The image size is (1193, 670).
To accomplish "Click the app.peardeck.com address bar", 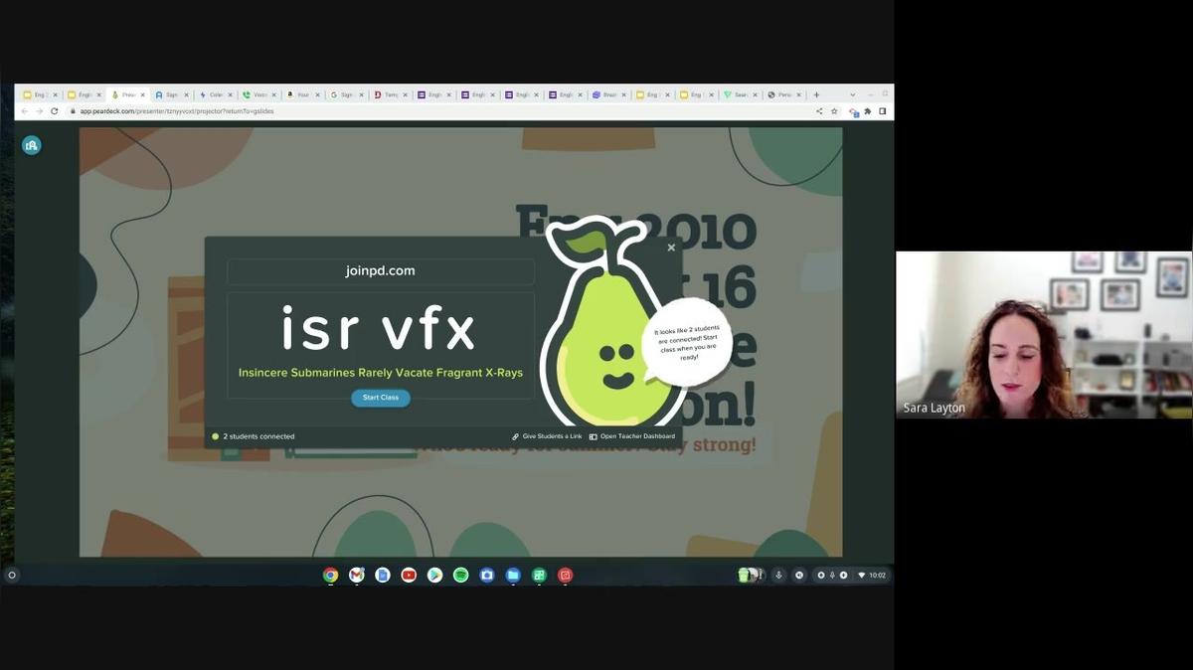I will (437, 111).
